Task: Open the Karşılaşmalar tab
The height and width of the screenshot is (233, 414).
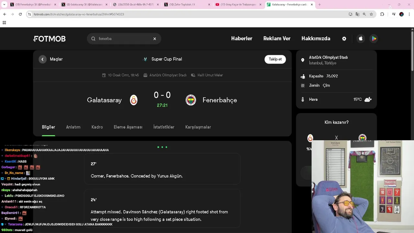Action: click(x=198, y=127)
